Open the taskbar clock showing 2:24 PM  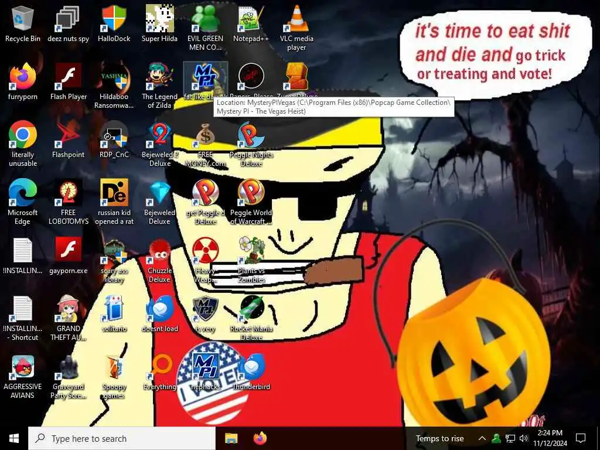click(550, 438)
